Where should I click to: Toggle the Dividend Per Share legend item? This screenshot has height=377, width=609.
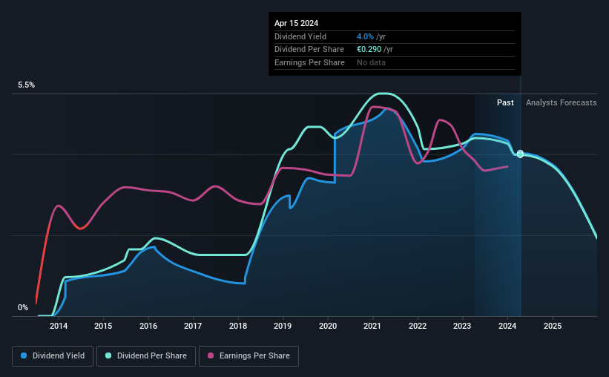146,356
